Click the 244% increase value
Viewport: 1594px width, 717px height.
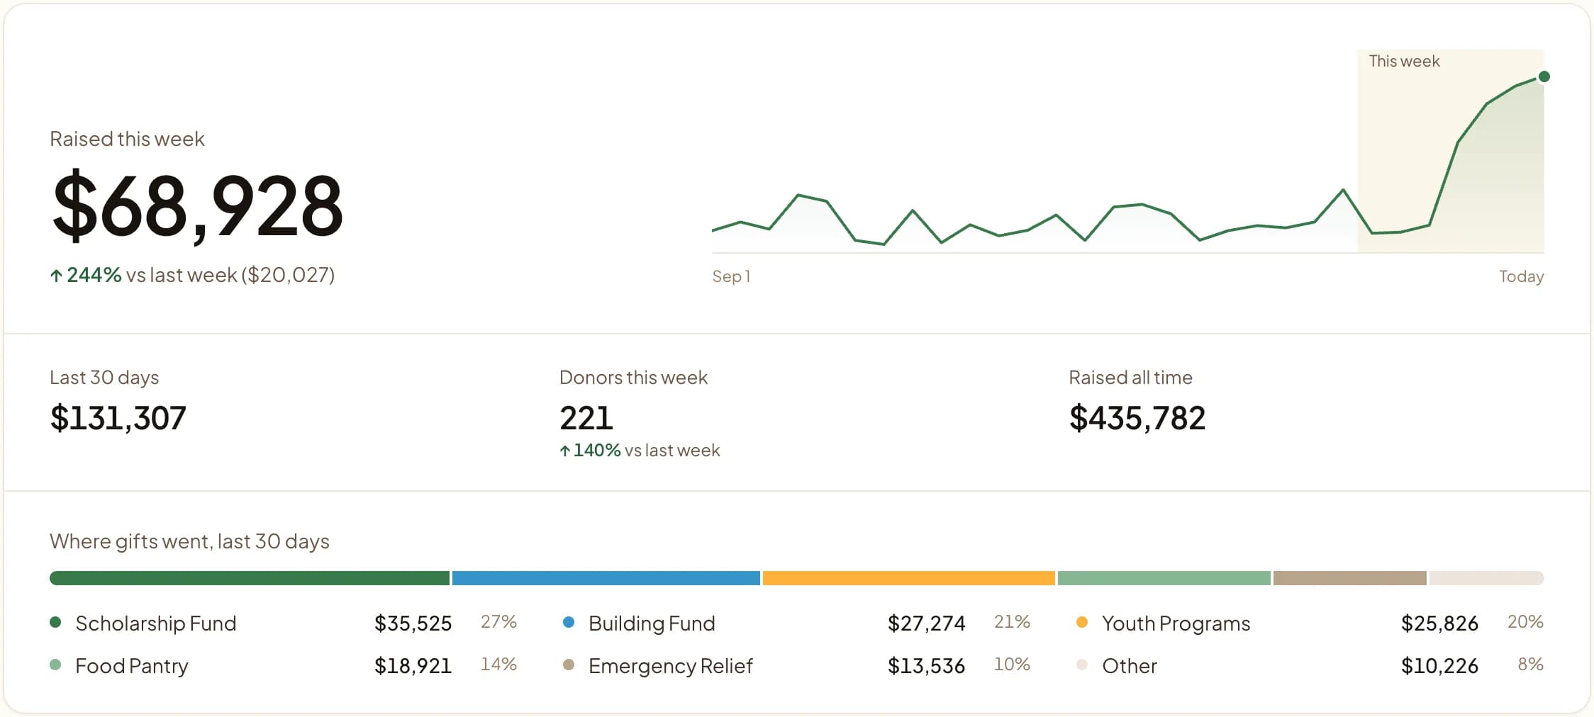pos(94,275)
